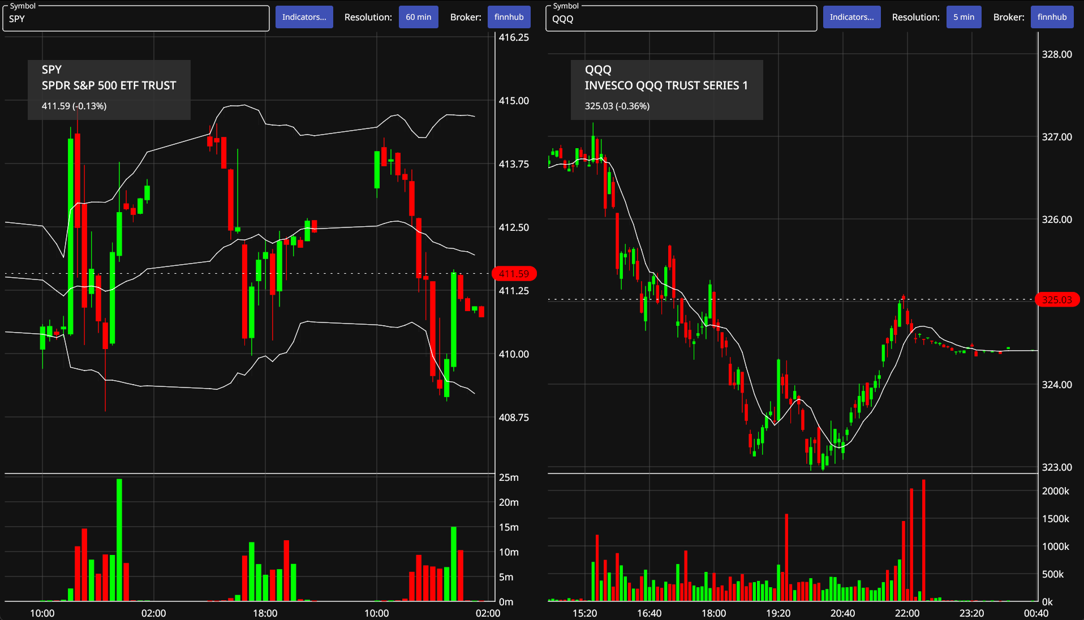Click the 408.75 price axis label
Viewport: 1084px width, 620px height.
pos(514,417)
